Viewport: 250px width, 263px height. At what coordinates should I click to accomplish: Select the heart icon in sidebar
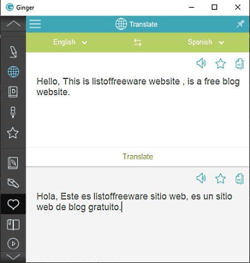pos(13,205)
